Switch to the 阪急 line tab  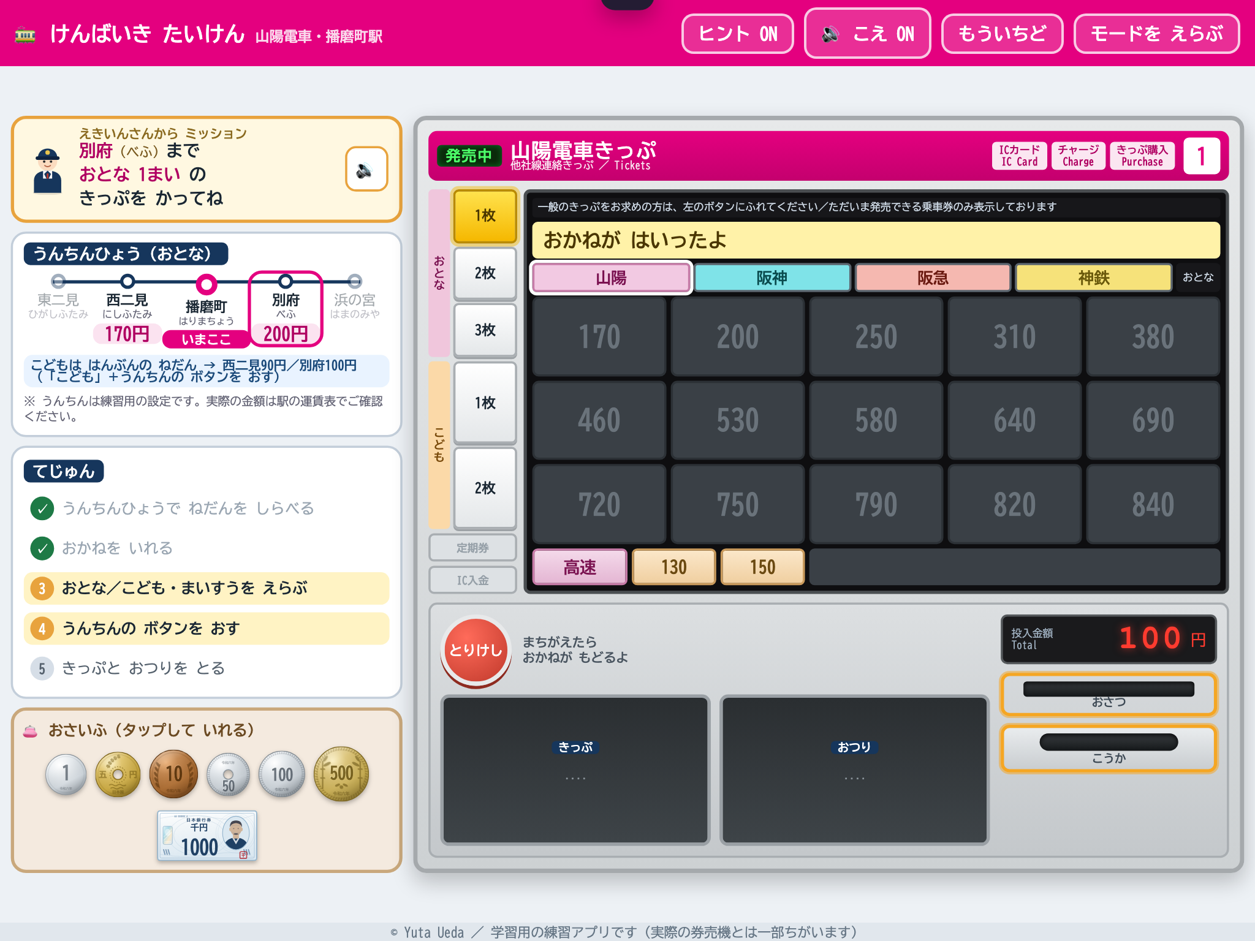pos(933,278)
